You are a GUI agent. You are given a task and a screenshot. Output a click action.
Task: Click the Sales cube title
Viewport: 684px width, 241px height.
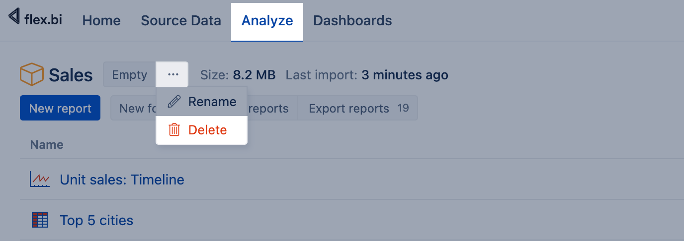click(x=71, y=75)
